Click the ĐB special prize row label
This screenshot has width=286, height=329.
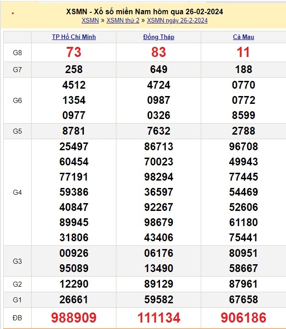click(x=17, y=318)
